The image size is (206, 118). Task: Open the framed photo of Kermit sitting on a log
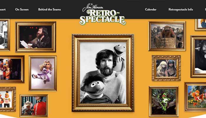tap(164, 101)
